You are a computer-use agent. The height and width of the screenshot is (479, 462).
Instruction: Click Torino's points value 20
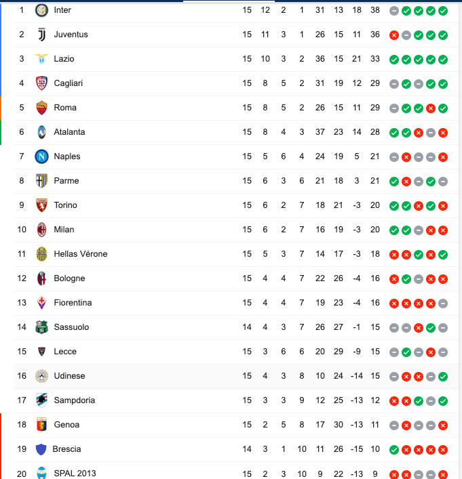pyautogui.click(x=374, y=205)
